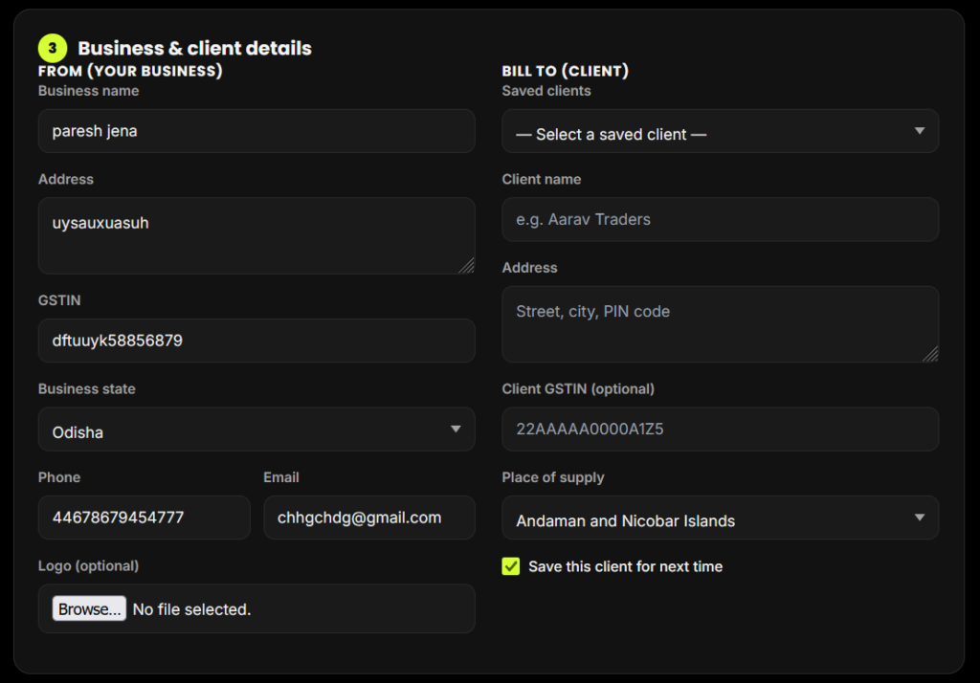
Task: Click the client Address textarea
Action: pyautogui.click(x=720, y=324)
